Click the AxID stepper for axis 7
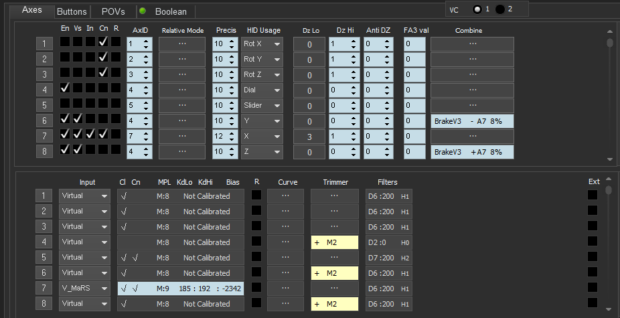This screenshot has width=620, height=318. pos(147,137)
